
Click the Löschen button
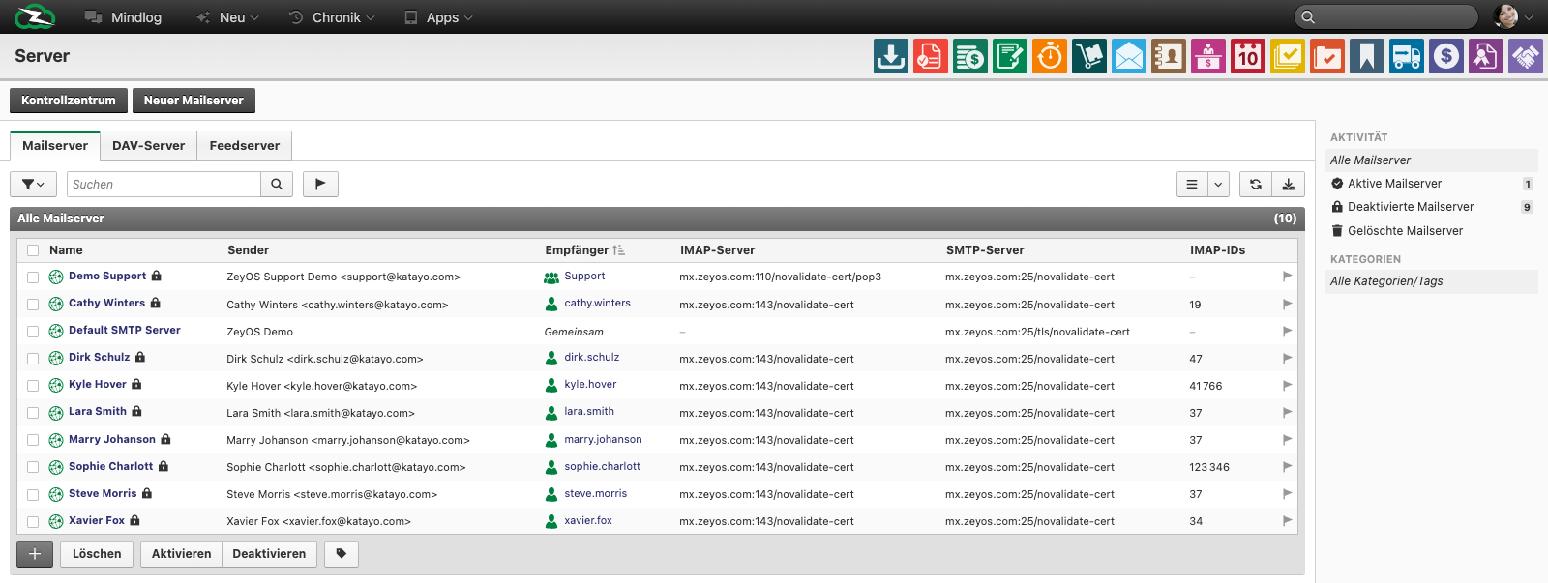[x=97, y=554]
